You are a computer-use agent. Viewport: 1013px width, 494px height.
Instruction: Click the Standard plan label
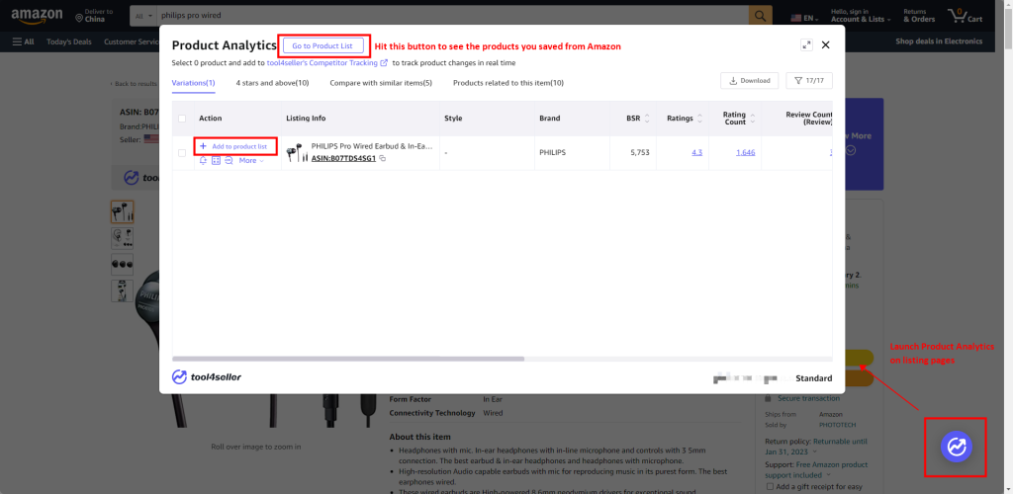coord(813,378)
